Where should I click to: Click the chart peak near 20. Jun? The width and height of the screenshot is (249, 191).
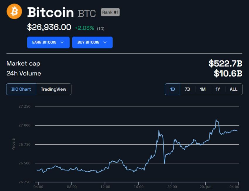216,120
